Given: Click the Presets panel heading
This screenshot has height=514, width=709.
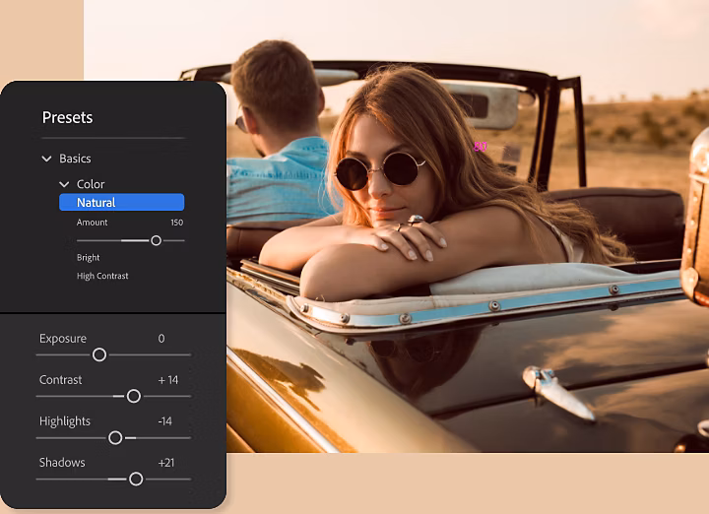Looking at the screenshot, I should point(67,117).
